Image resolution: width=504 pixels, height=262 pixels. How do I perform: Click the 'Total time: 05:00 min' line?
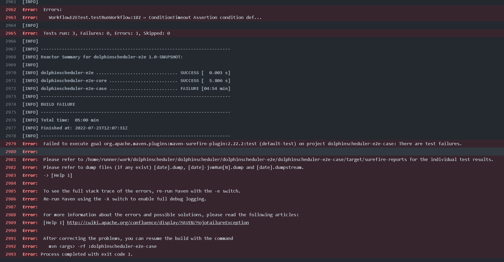252,120
